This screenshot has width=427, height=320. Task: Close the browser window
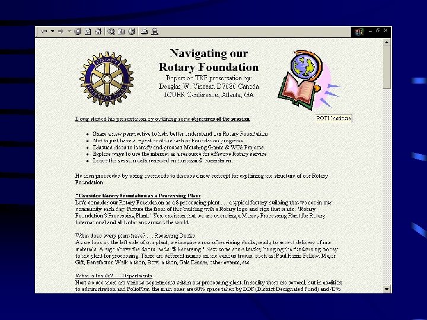[385, 30]
